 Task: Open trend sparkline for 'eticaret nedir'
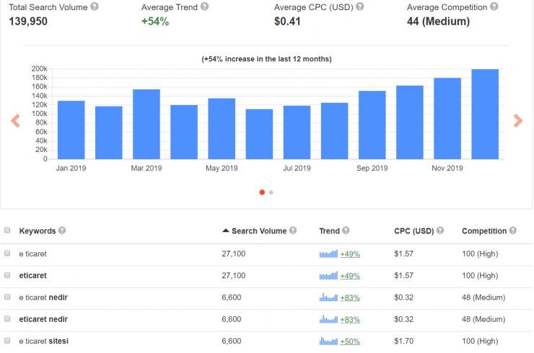coord(328,319)
